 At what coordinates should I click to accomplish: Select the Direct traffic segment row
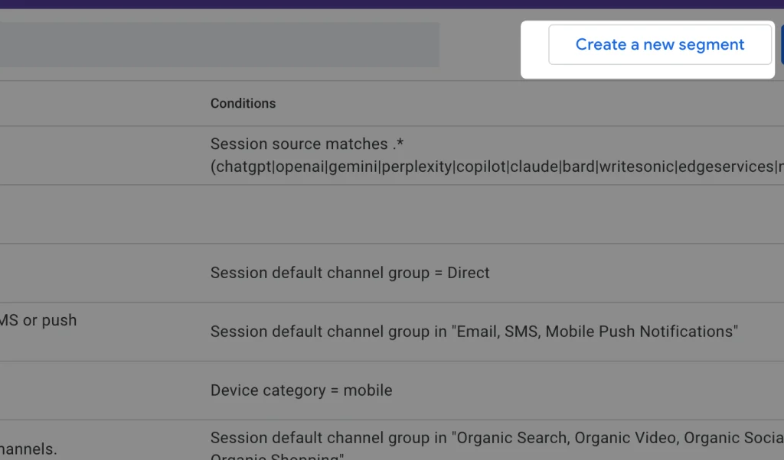click(x=383, y=273)
